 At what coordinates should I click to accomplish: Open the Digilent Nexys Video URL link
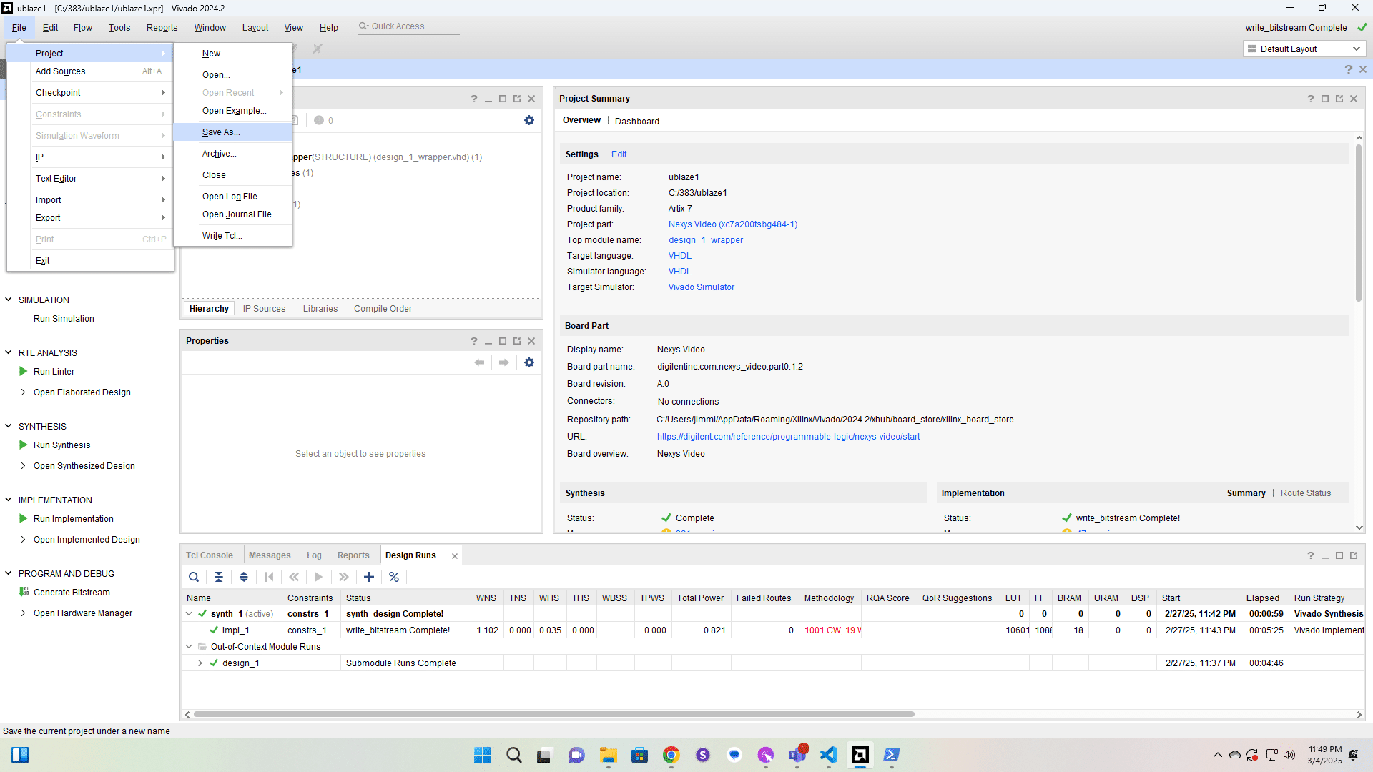pyautogui.click(x=788, y=437)
